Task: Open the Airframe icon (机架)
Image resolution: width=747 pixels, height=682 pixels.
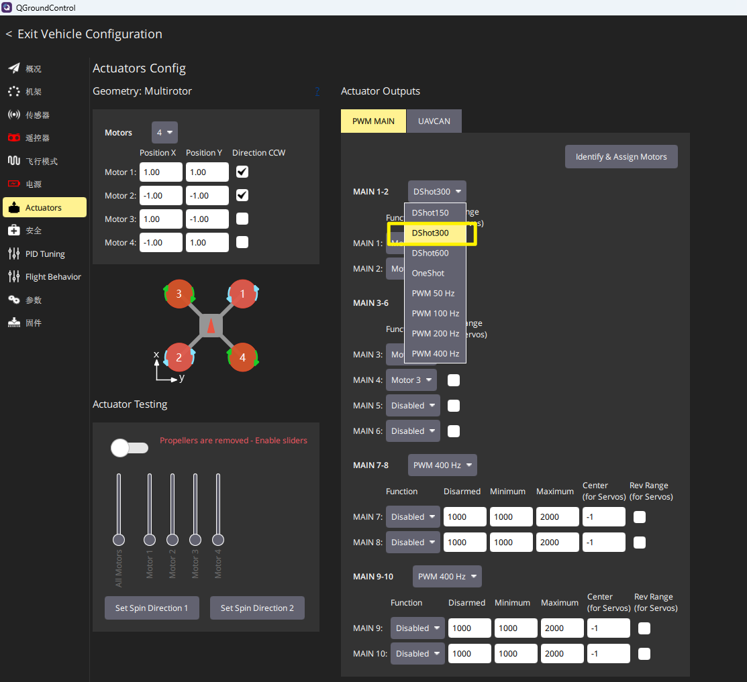Action: pos(14,91)
